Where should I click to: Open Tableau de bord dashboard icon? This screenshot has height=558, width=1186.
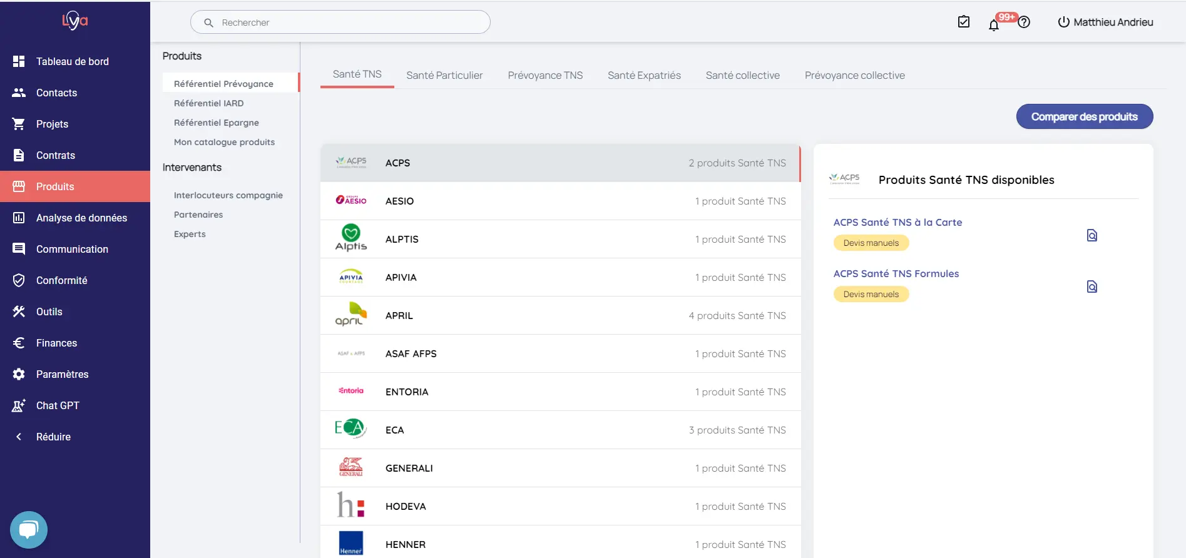(19, 61)
